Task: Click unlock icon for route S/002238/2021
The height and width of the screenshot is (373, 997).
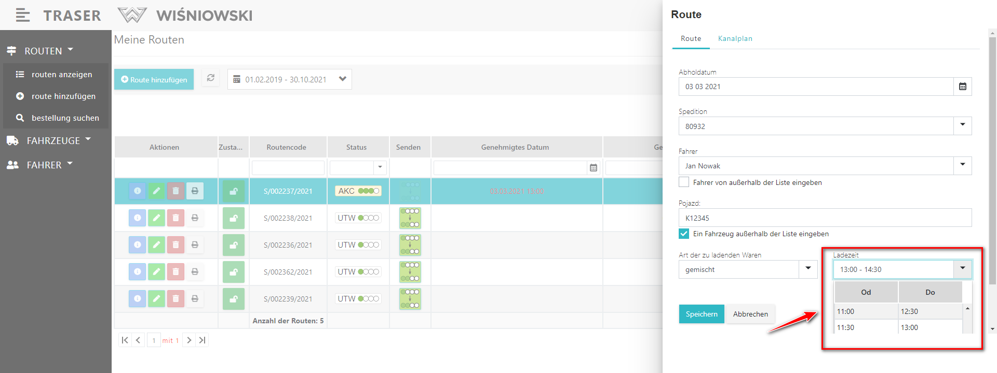Action: coord(234,218)
